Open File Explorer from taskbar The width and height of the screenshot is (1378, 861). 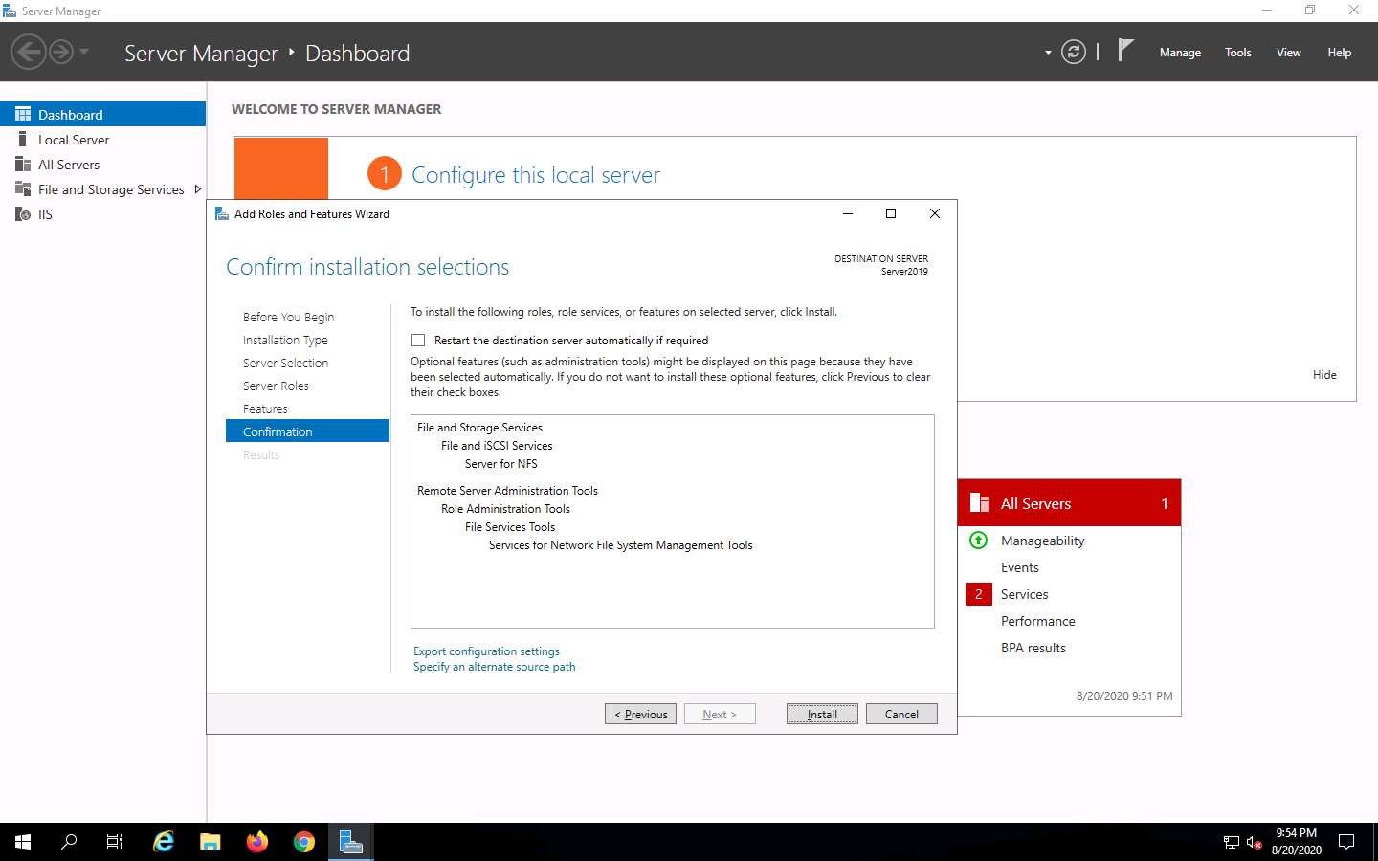point(211,842)
